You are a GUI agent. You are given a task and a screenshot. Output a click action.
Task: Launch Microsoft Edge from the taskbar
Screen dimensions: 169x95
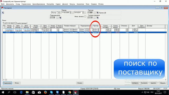click(21, 92)
